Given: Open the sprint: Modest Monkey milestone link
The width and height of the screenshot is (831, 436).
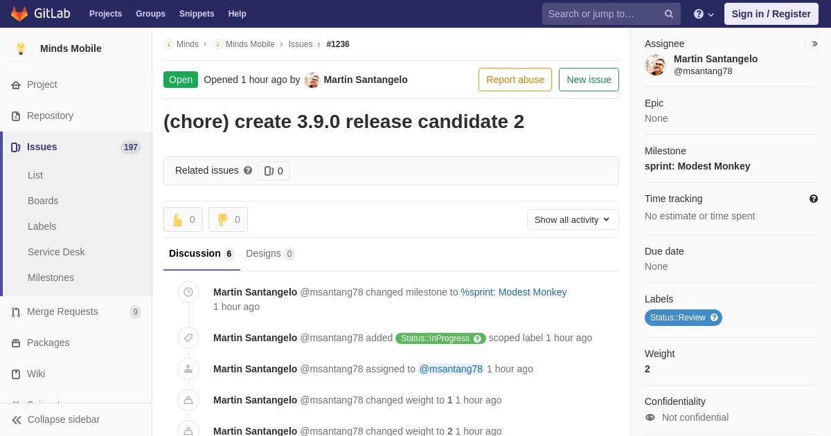Looking at the screenshot, I should (697, 166).
